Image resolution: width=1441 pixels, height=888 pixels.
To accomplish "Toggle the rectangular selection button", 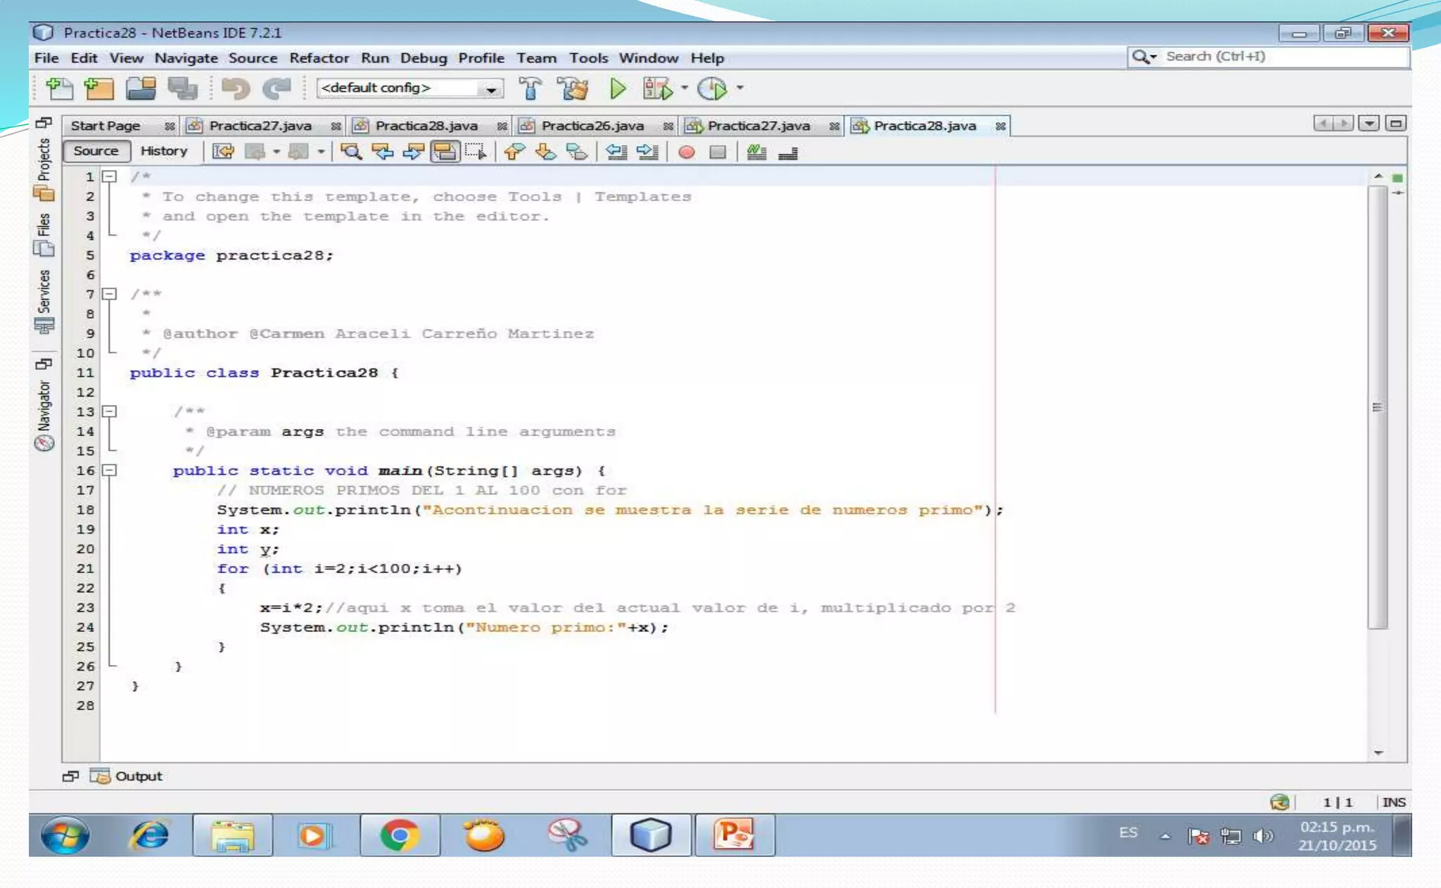I will (x=476, y=152).
